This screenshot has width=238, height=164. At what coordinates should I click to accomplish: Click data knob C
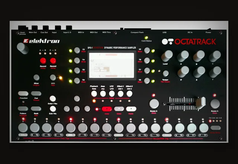pos(215,56)
